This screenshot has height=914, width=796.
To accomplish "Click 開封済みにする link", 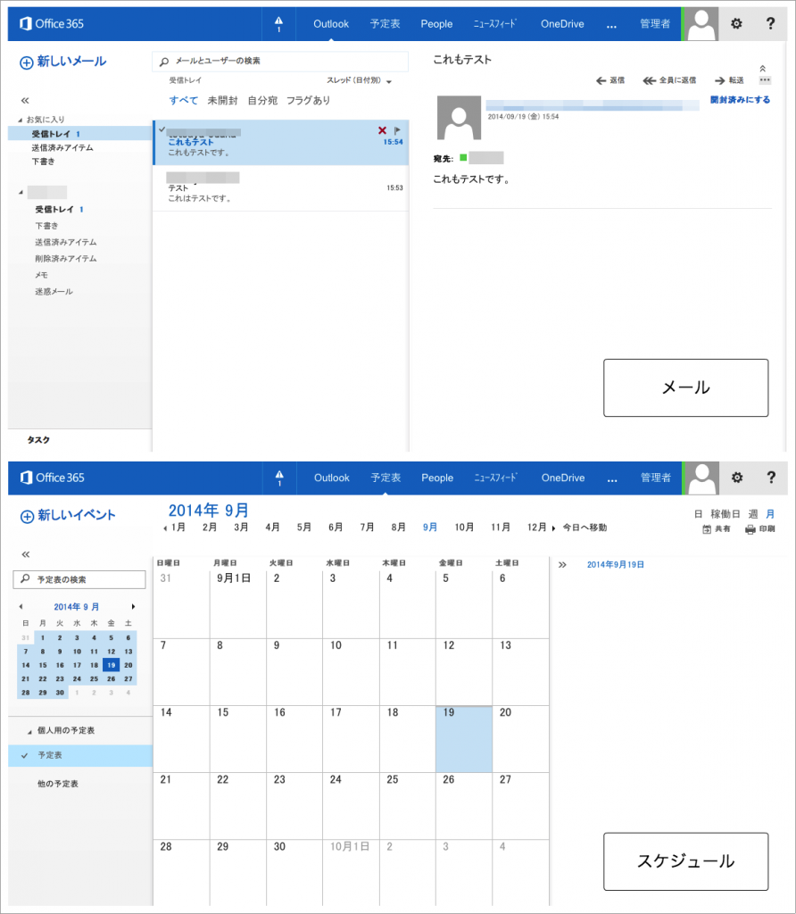I will point(740,100).
